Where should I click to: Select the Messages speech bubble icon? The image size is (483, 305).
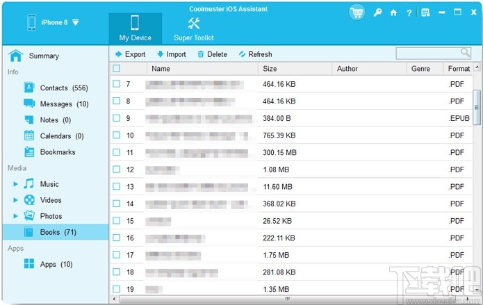click(x=29, y=104)
